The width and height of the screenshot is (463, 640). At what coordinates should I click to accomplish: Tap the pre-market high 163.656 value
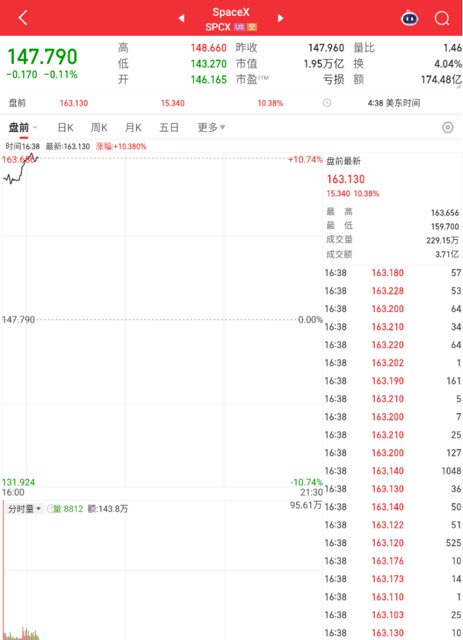coord(444,212)
